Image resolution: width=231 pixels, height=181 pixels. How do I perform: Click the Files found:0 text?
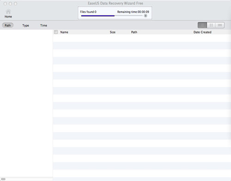pos(88,12)
